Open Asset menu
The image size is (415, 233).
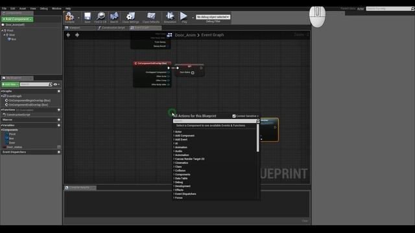(x=23, y=8)
